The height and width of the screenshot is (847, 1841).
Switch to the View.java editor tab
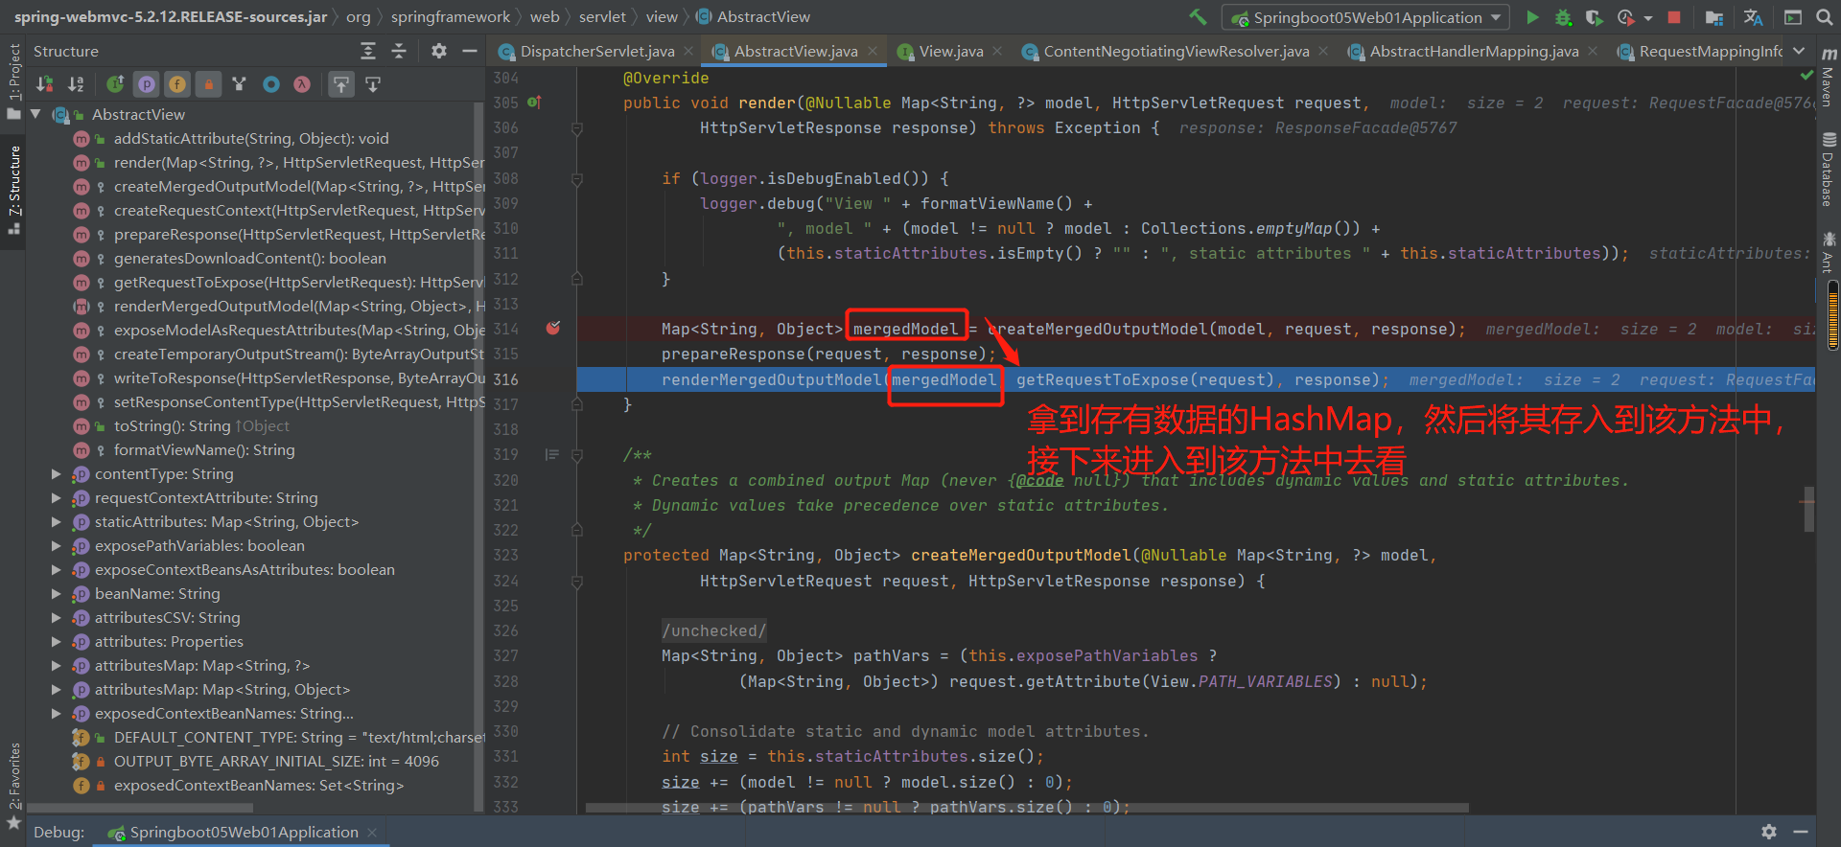951,51
